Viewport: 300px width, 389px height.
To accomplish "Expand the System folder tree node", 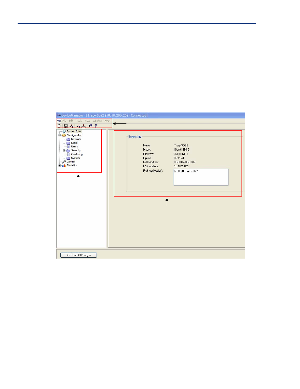I will click(x=64, y=158).
